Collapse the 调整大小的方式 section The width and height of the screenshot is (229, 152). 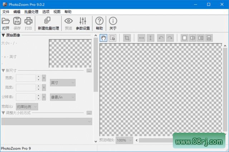3,113
